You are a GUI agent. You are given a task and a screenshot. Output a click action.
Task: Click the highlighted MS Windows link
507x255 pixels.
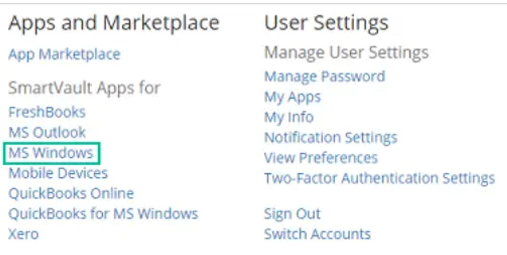click(x=51, y=153)
